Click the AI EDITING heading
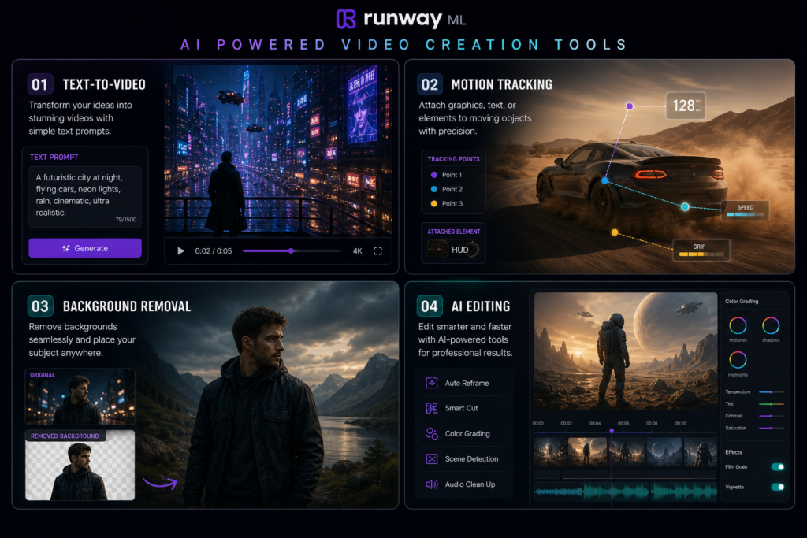 (480, 306)
